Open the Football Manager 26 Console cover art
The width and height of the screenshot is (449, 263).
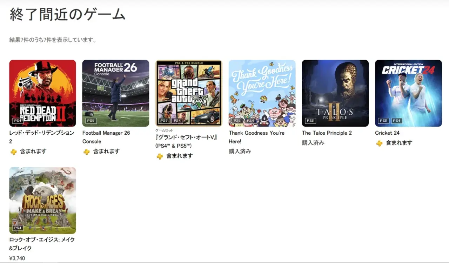click(x=116, y=93)
